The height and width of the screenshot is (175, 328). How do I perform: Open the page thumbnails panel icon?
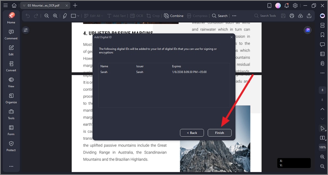[322, 25]
